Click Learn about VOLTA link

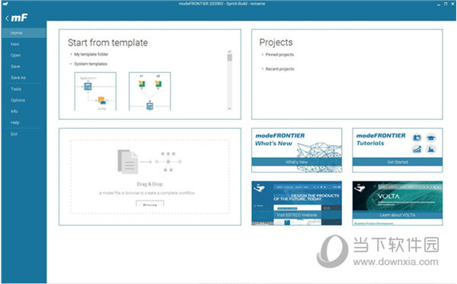(x=398, y=215)
